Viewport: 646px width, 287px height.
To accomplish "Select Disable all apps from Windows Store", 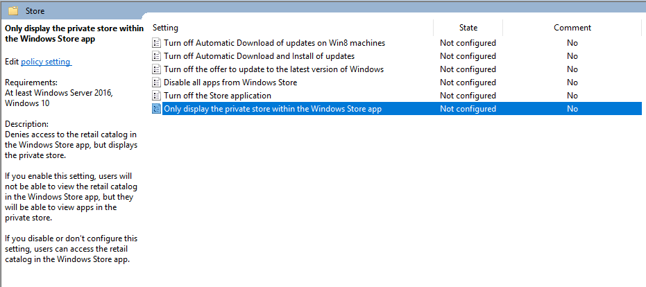I will point(230,82).
